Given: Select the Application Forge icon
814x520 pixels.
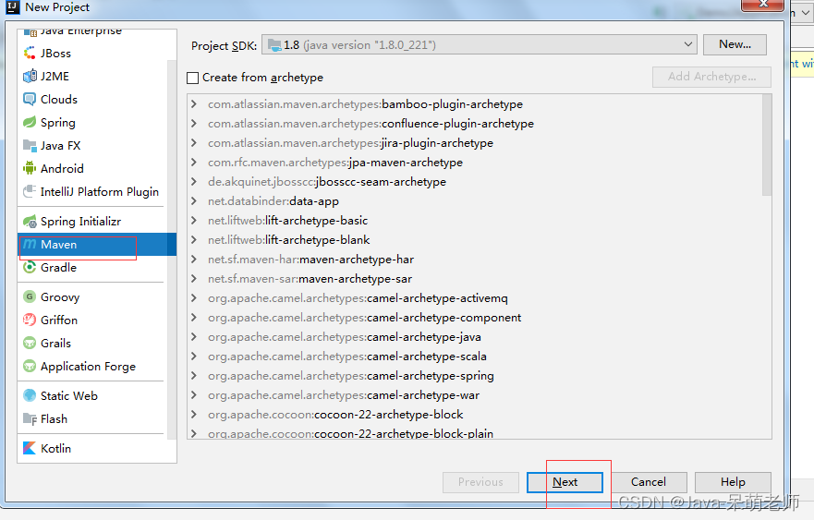Looking at the screenshot, I should (30, 366).
